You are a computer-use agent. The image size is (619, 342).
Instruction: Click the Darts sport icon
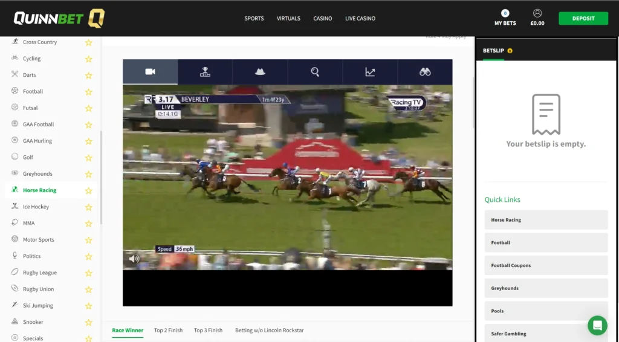[15, 74]
